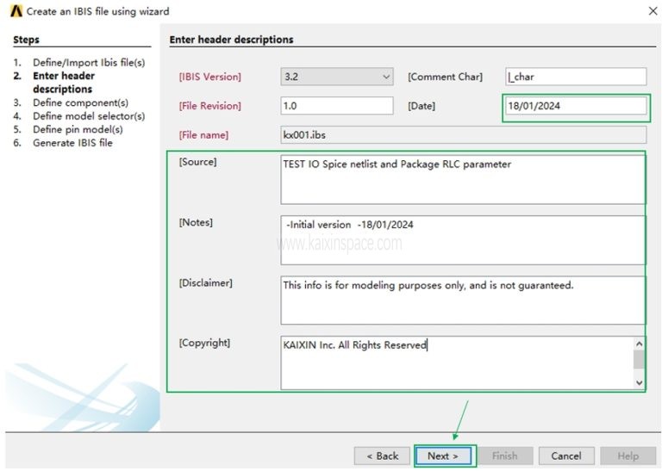
Task: Click the Copyright box scroll down arrow
Action: tap(640, 382)
